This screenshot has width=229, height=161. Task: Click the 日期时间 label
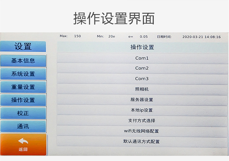(164, 37)
